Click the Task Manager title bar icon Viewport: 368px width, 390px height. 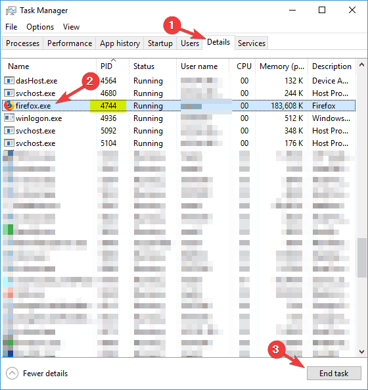(11, 11)
